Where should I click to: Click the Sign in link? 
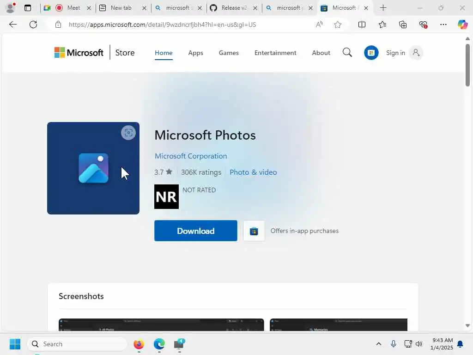pyautogui.click(x=395, y=53)
